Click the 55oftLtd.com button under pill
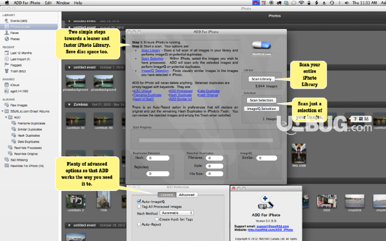This screenshot has width=386, height=241. (x=261, y=54)
